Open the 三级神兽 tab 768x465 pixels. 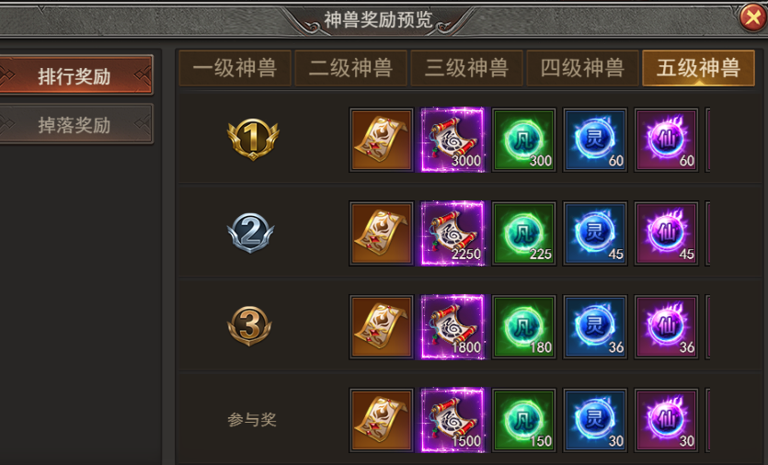click(466, 68)
